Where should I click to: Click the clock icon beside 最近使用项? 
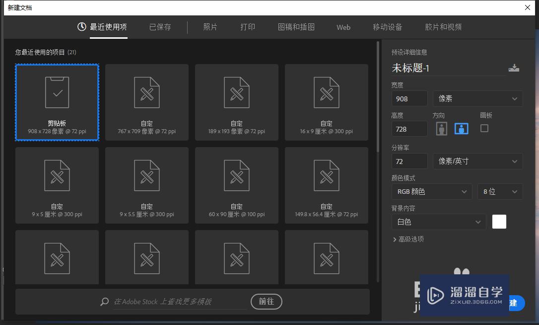tap(81, 27)
